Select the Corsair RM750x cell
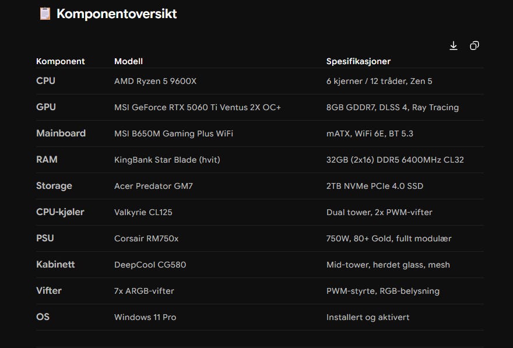Viewport: 513px width, 348px height. 146,238
